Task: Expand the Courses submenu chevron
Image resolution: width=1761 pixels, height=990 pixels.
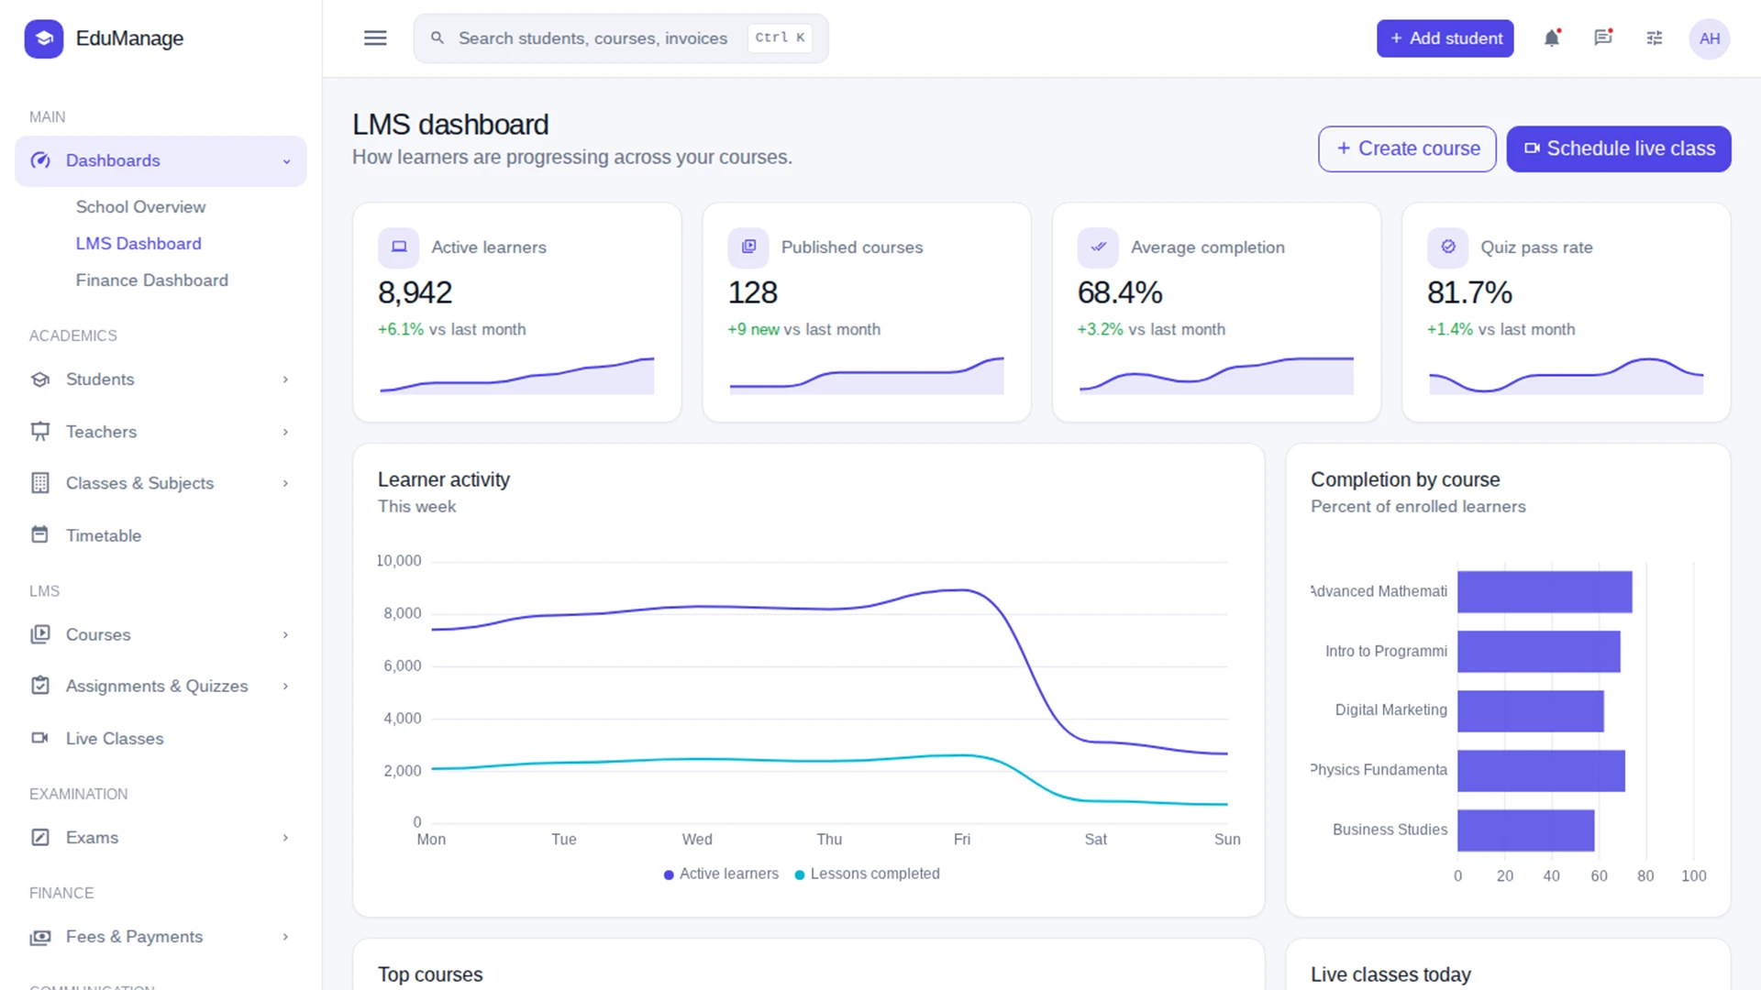Action: (285, 634)
